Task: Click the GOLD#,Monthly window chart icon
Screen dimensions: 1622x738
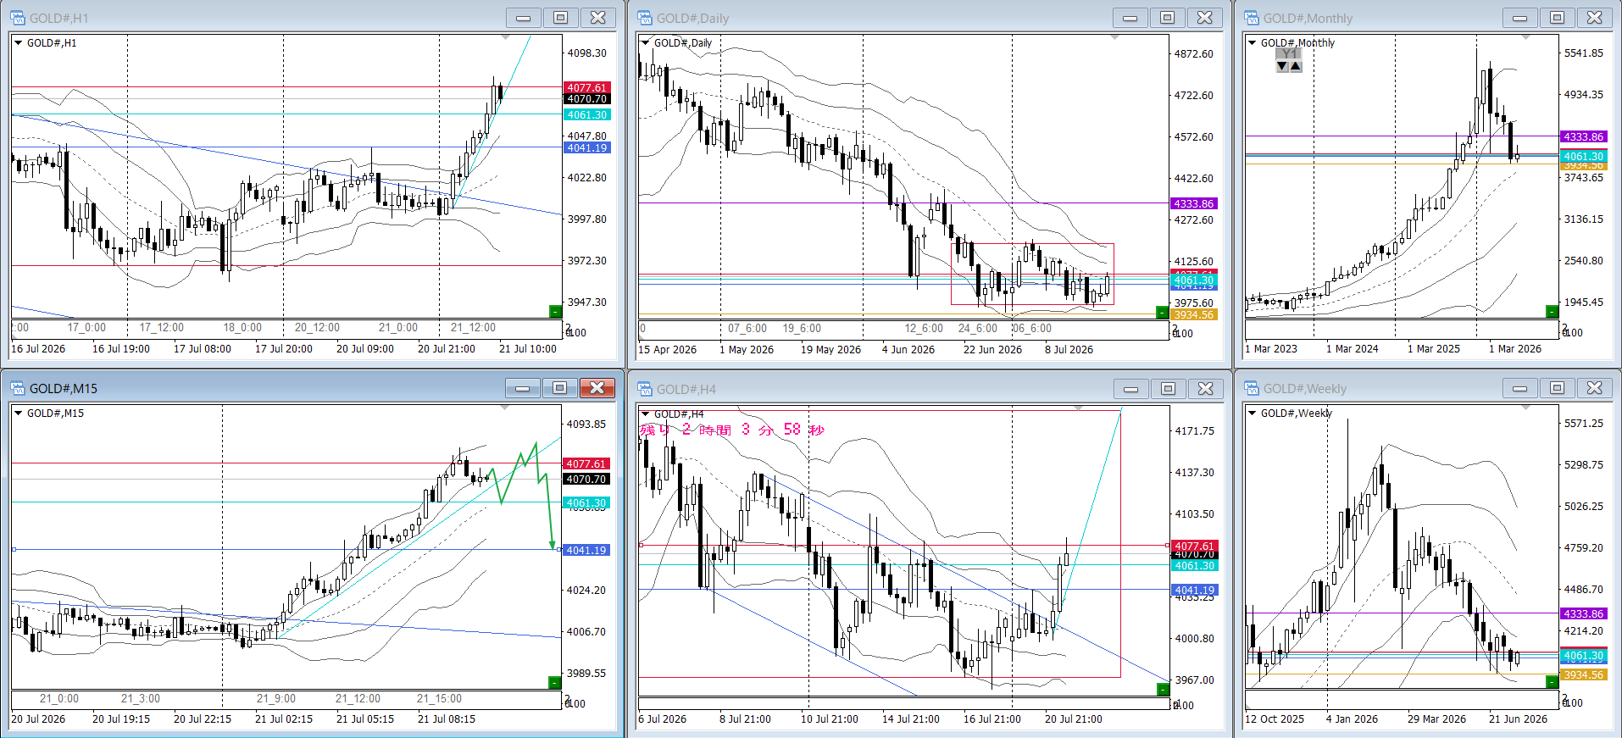Action: (1252, 18)
